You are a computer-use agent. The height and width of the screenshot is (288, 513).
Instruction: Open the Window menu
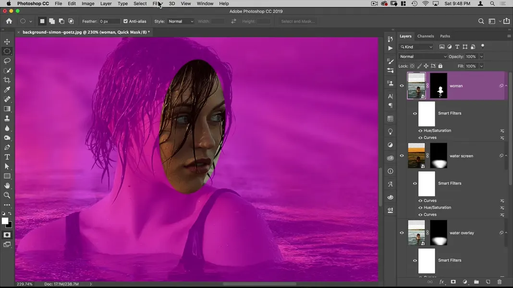[205, 3]
